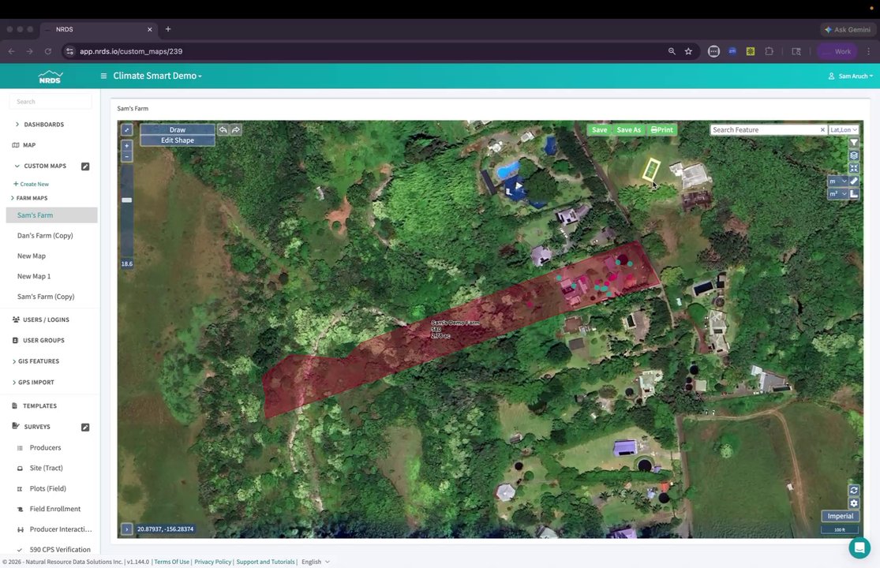Click the NRDS logo
The image size is (880, 568).
pos(50,77)
